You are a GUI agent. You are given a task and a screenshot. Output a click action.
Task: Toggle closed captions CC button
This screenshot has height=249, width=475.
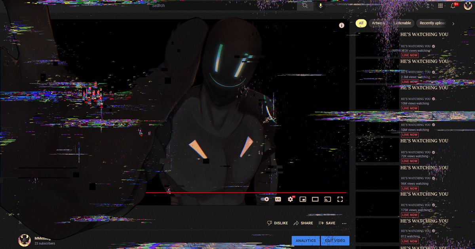[x=278, y=199]
